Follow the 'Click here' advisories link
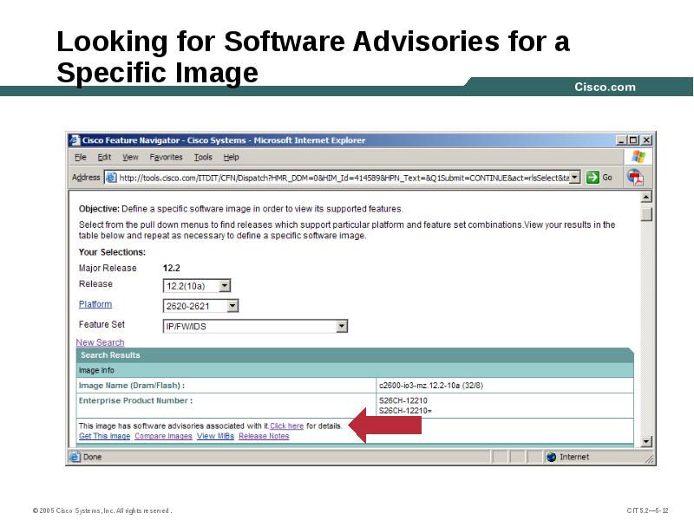 287,426
